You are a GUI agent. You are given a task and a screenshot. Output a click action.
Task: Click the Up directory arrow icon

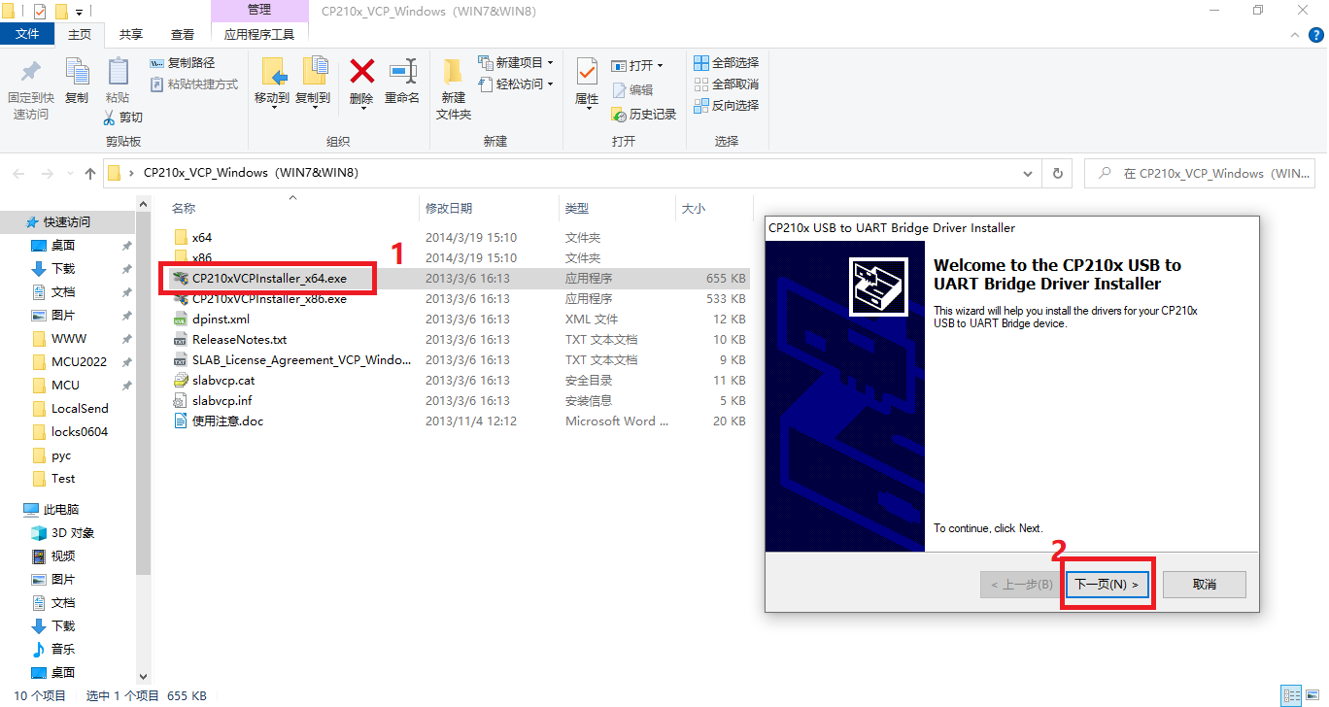90,174
